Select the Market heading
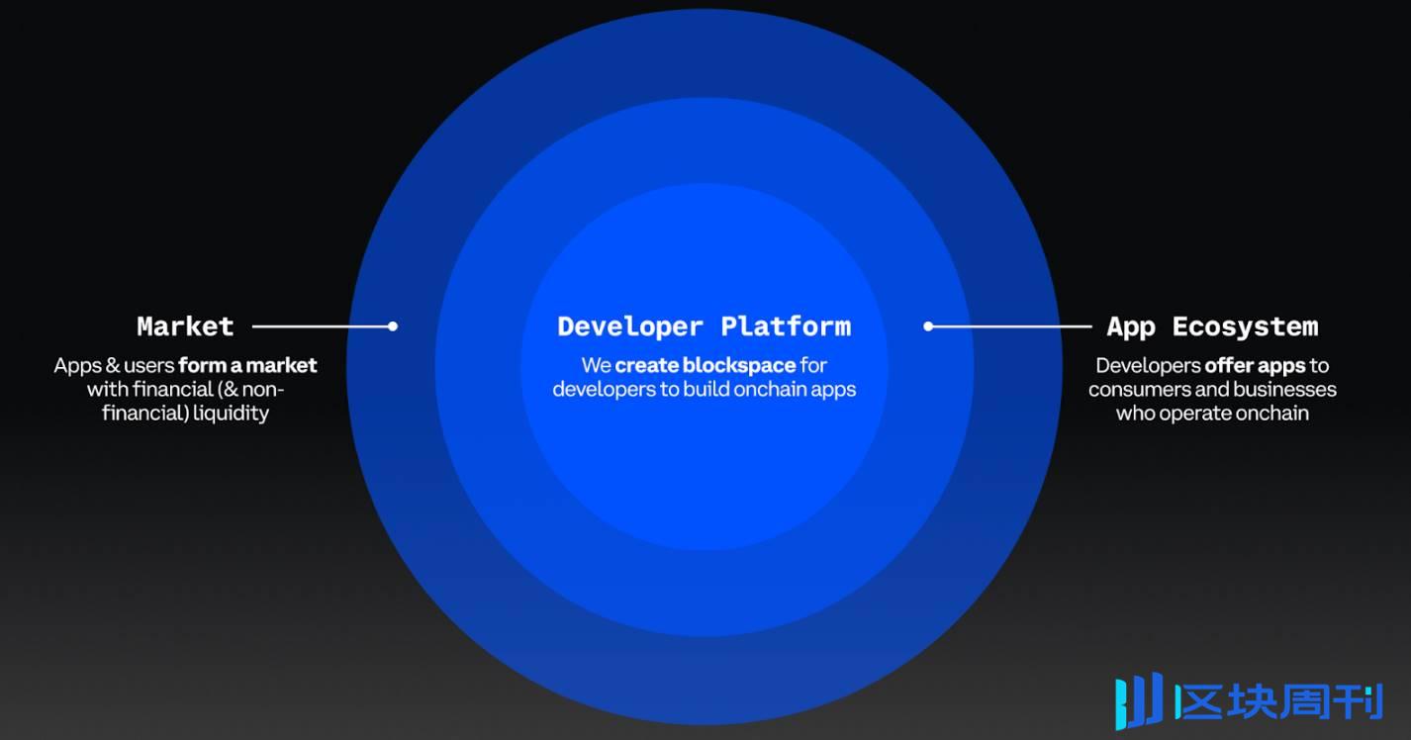 pyautogui.click(x=185, y=325)
